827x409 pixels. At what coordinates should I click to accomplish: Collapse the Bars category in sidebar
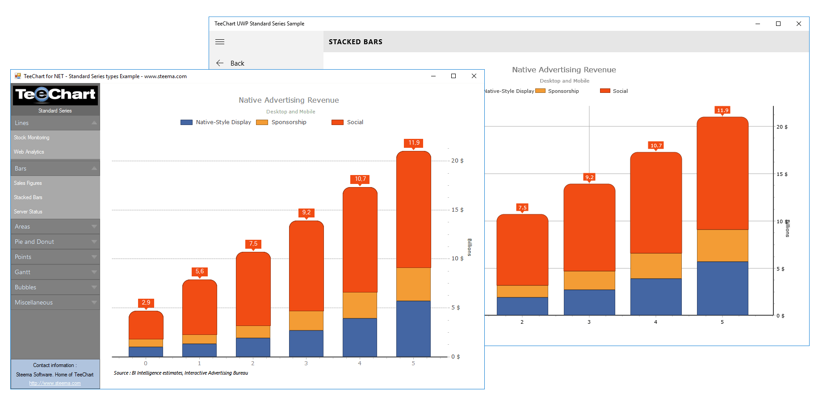(55, 168)
